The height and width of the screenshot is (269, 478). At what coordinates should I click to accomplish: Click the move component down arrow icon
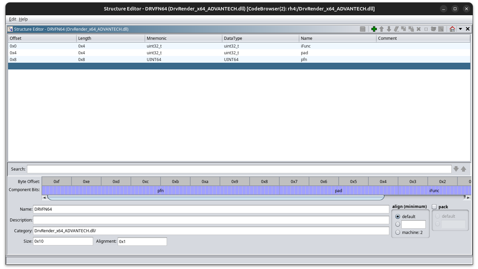click(389, 29)
